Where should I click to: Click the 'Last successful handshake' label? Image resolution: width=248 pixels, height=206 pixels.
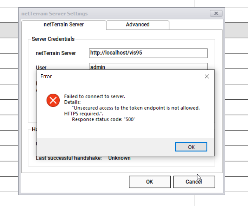69,158
